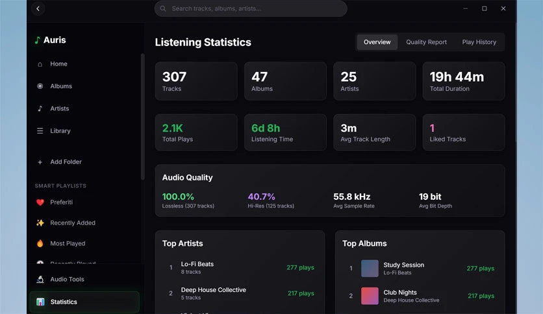Screen dimensions: 543x314
Task: Click the 3m Avg Track Length card
Action: tap(374, 132)
